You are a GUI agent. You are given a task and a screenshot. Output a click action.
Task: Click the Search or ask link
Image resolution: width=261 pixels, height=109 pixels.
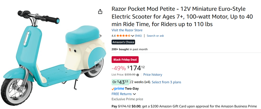155,36
